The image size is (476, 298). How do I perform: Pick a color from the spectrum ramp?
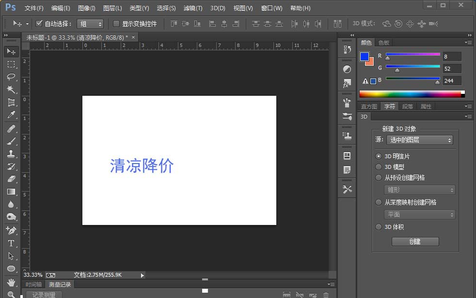[412, 93]
